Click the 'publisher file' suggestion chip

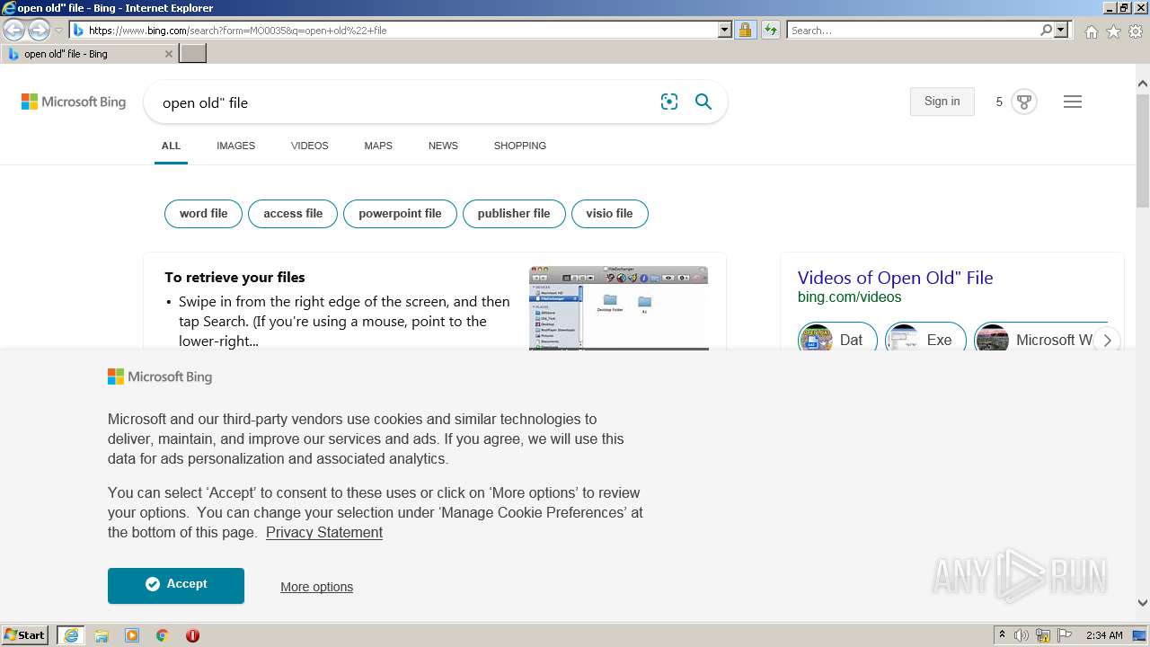point(514,214)
